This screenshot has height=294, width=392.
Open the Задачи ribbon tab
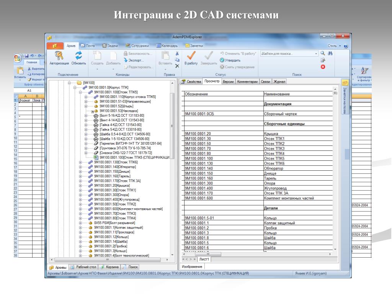click(110, 46)
